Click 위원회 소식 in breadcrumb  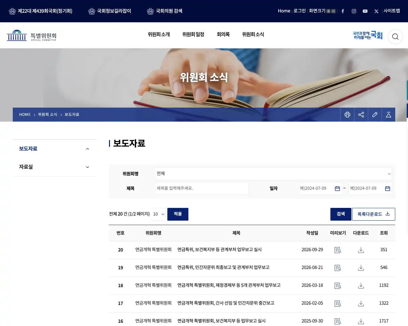click(47, 115)
